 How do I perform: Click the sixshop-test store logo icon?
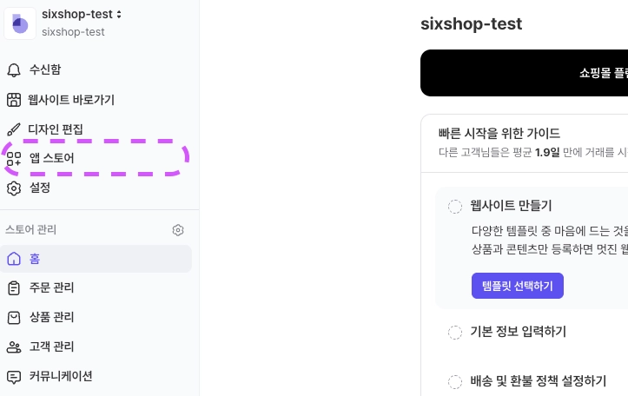pos(20,23)
